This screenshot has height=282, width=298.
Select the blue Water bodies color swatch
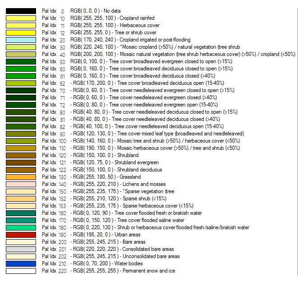tap(20, 264)
